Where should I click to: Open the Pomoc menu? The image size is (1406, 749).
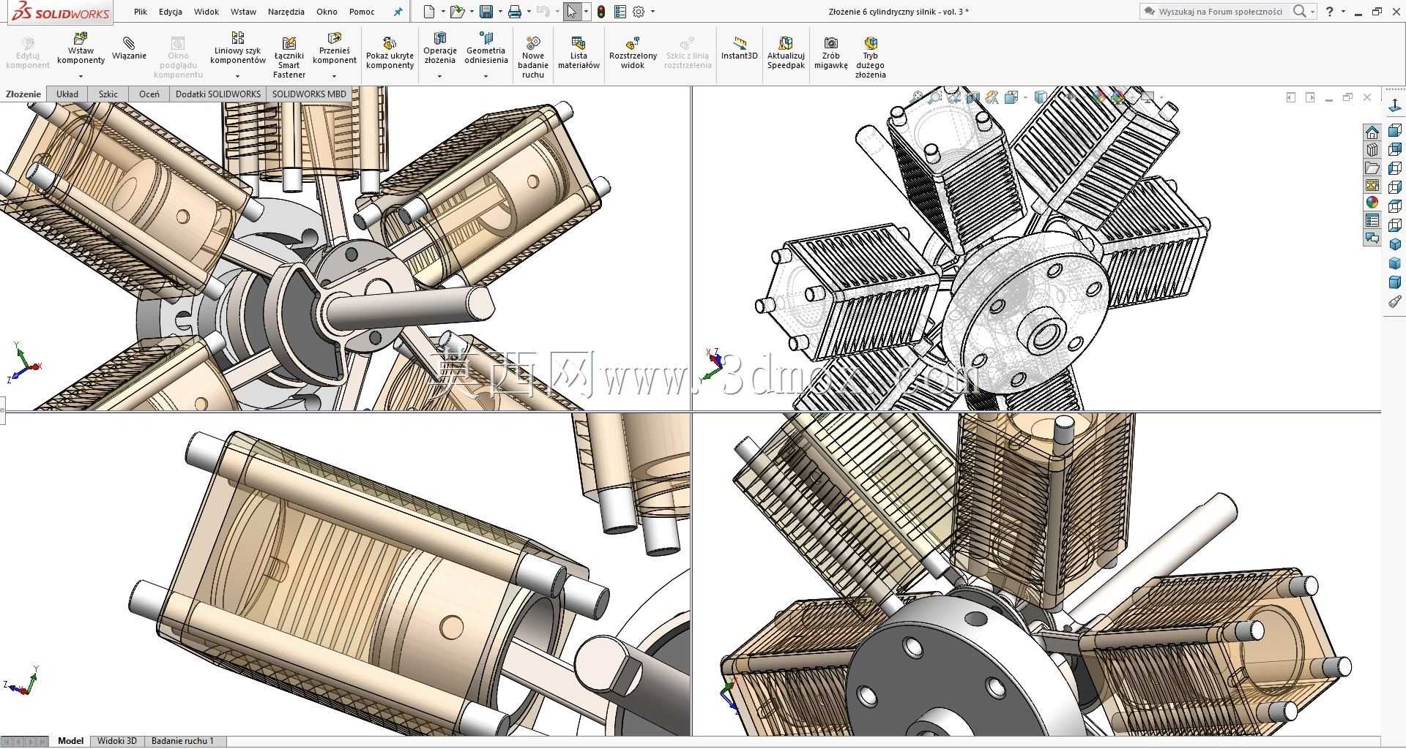(x=362, y=12)
